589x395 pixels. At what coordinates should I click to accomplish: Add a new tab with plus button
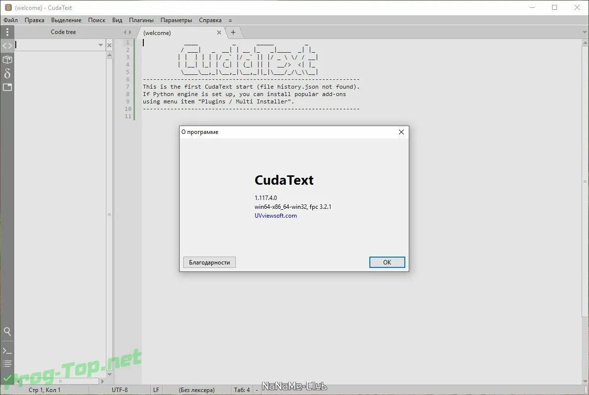click(233, 33)
